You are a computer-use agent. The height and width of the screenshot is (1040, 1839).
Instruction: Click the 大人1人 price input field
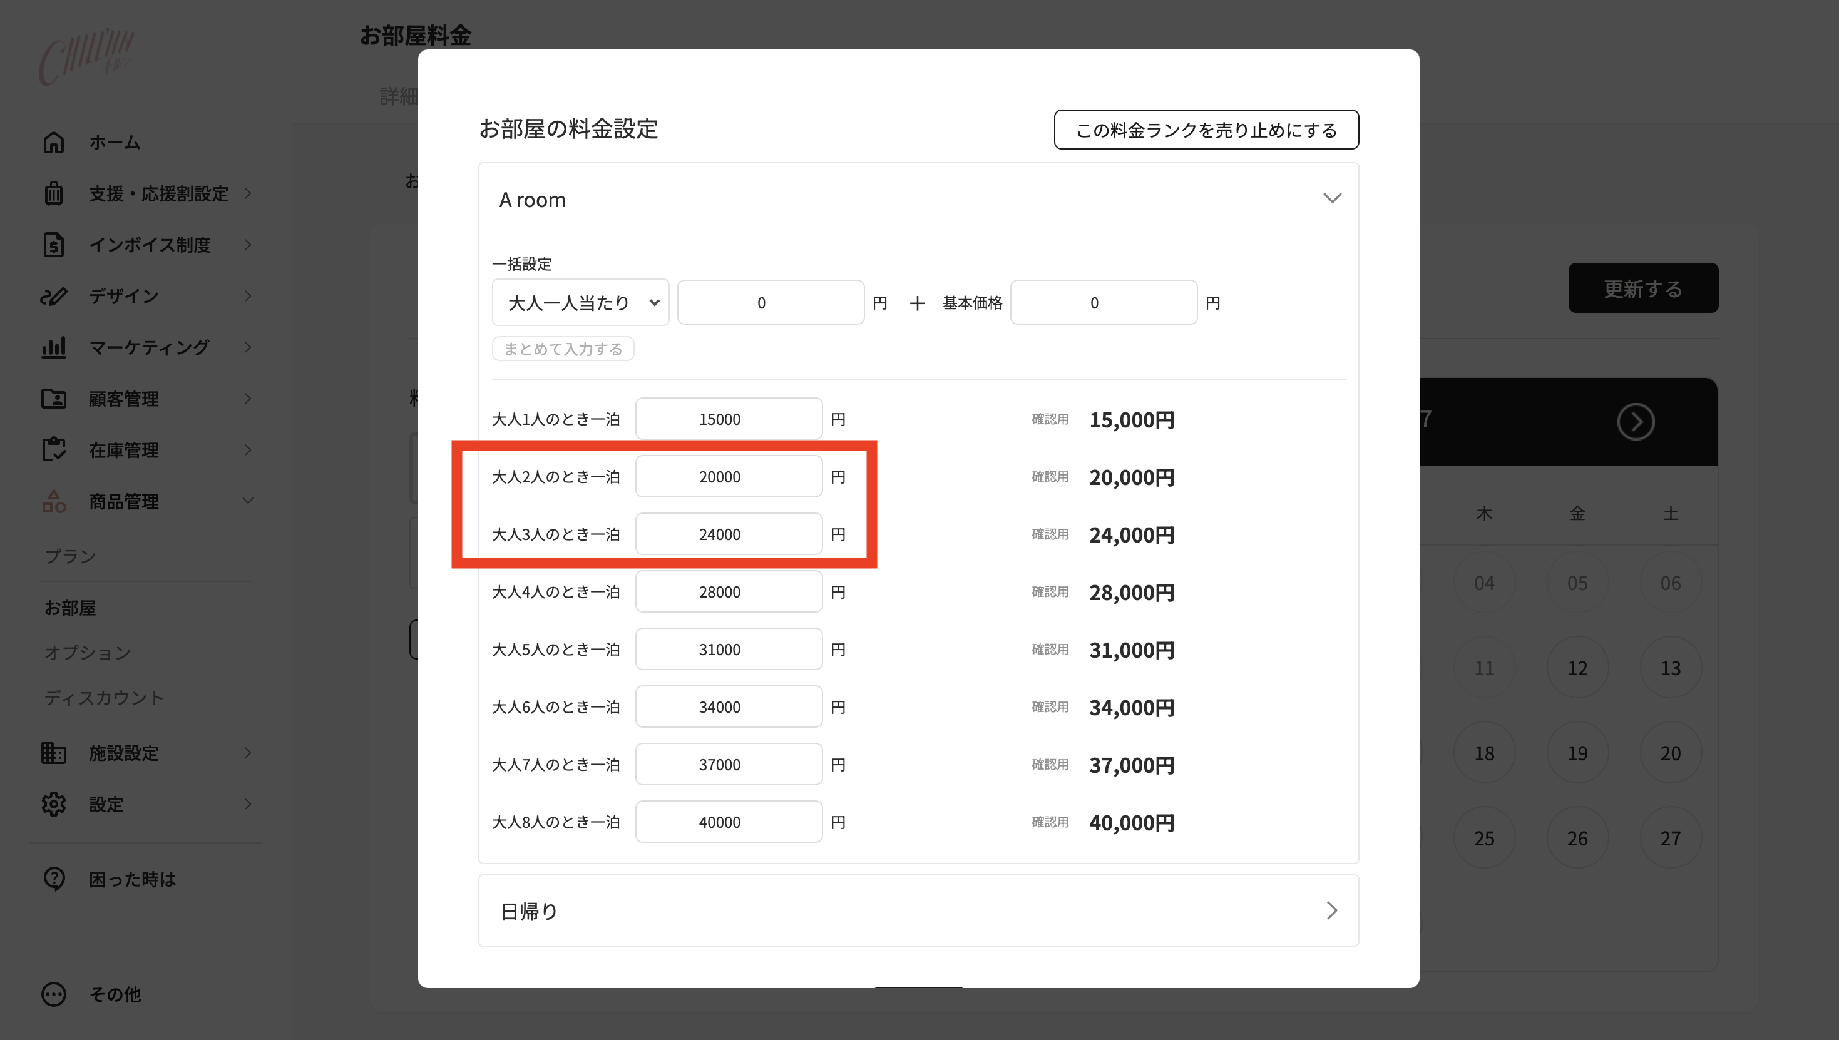(x=728, y=419)
